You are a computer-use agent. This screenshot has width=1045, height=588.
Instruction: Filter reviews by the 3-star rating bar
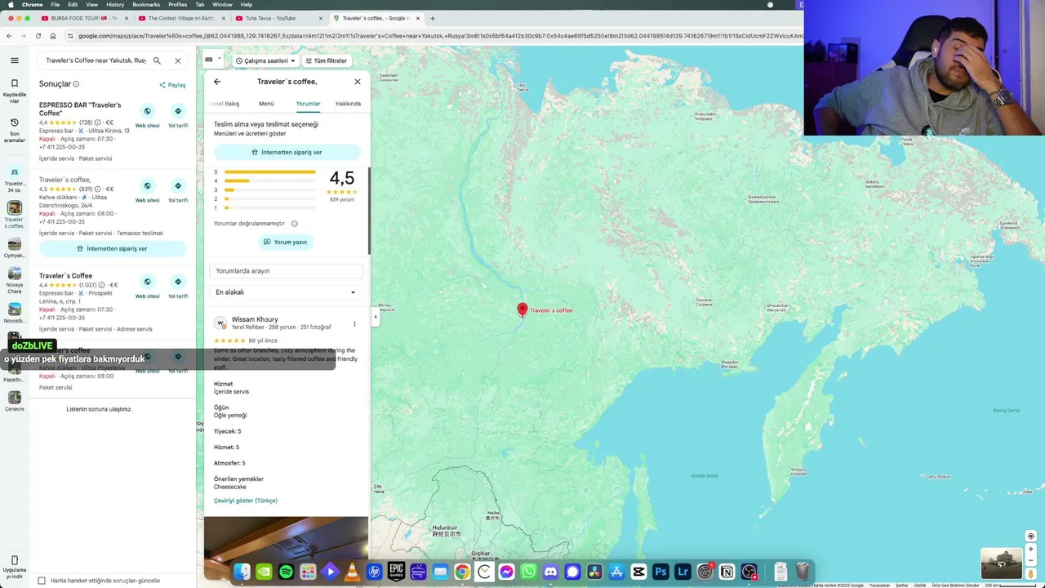coord(269,189)
